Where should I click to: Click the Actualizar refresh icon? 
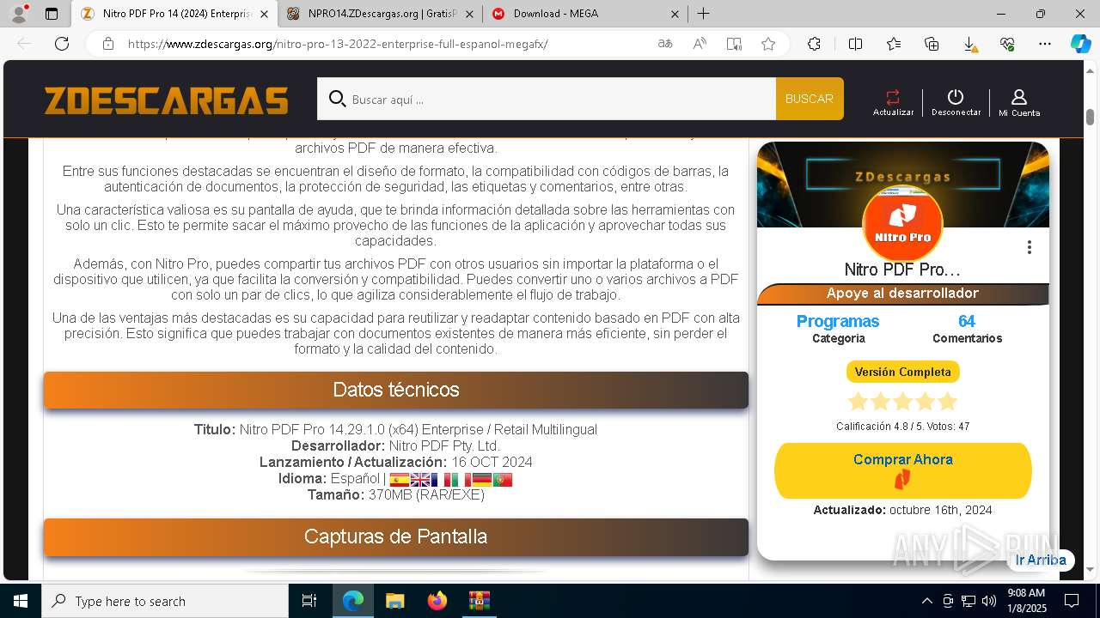tap(893, 97)
